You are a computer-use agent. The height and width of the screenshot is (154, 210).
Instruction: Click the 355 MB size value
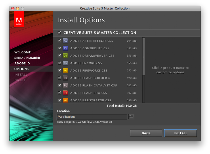(132, 56)
